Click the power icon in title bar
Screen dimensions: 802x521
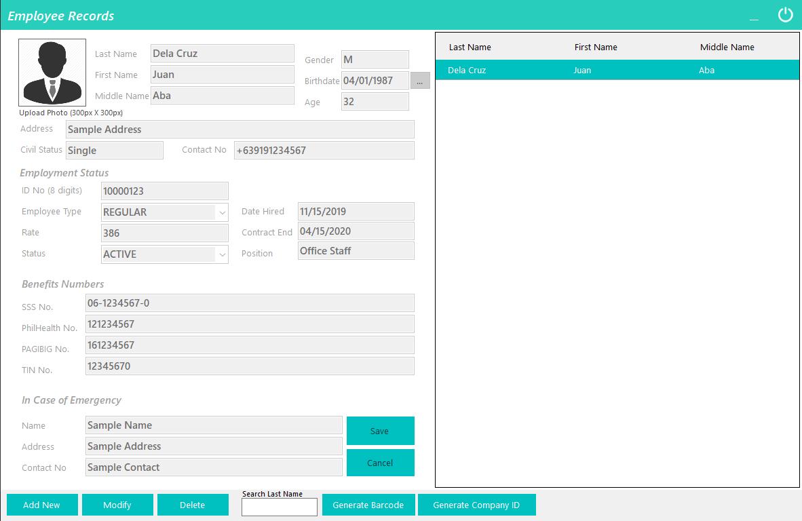pos(785,15)
